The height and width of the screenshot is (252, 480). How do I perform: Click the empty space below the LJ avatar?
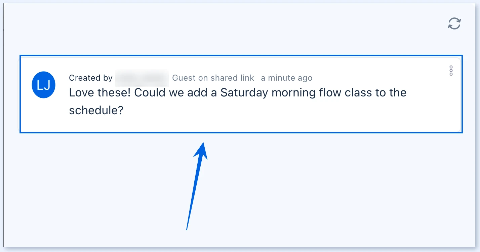point(43,114)
